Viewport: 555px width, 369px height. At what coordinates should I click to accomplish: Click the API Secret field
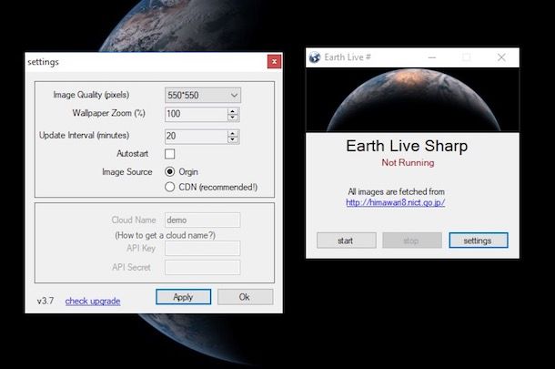(203, 267)
